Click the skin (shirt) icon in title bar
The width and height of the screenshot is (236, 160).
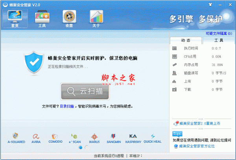[x=210, y=4]
